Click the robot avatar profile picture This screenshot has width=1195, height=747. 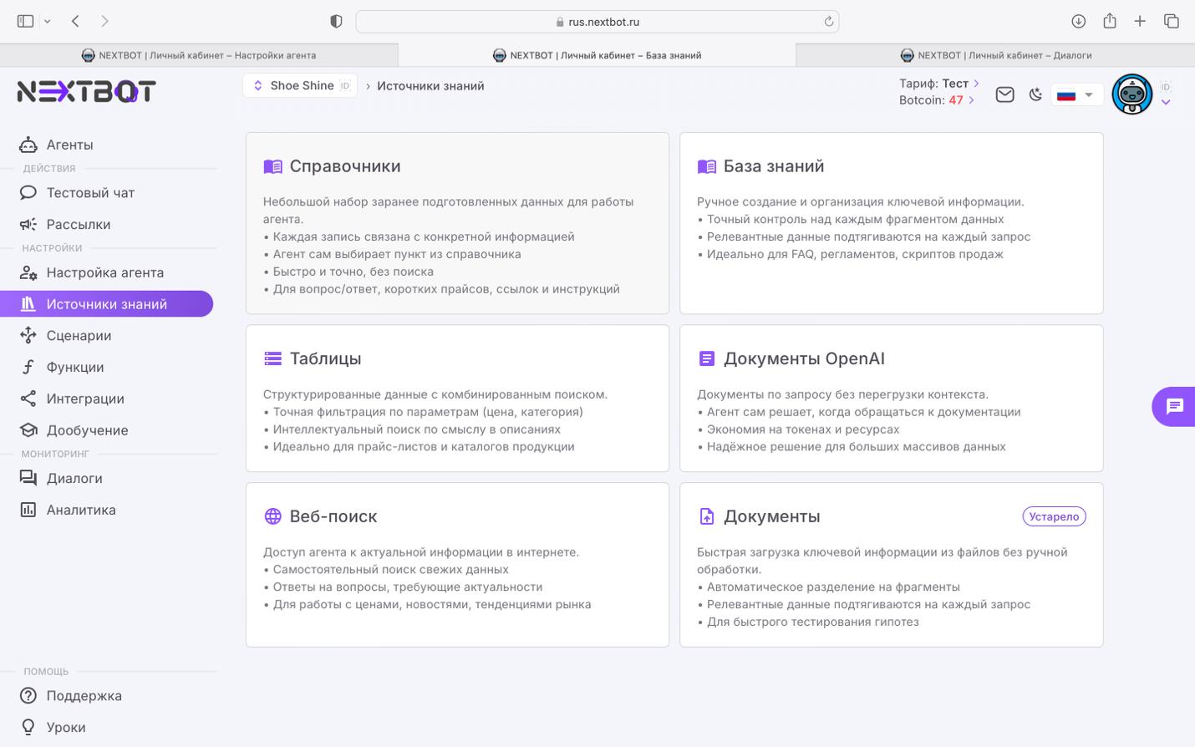click(1131, 94)
